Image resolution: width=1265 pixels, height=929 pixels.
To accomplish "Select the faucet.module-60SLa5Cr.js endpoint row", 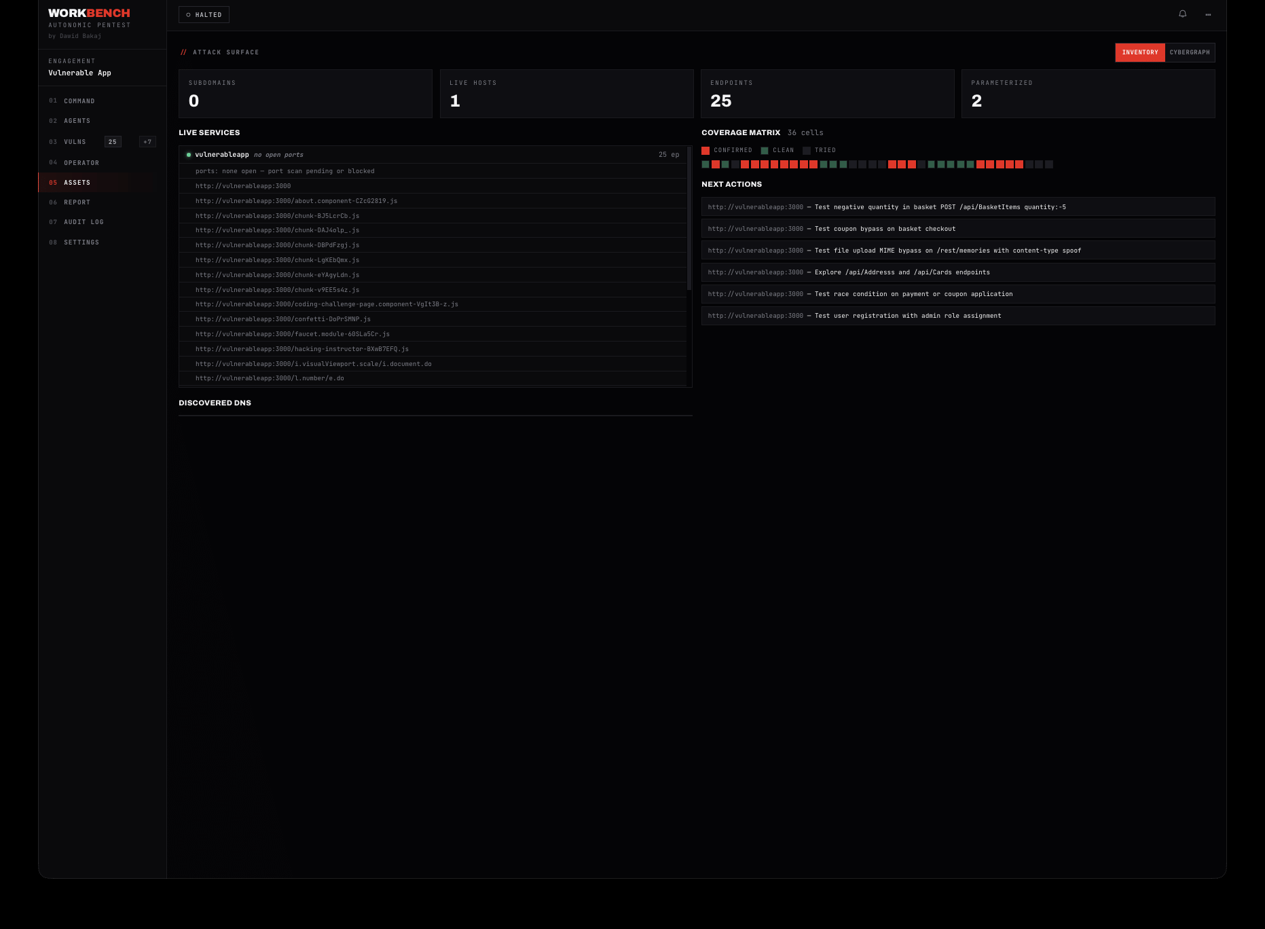I will [x=433, y=334].
